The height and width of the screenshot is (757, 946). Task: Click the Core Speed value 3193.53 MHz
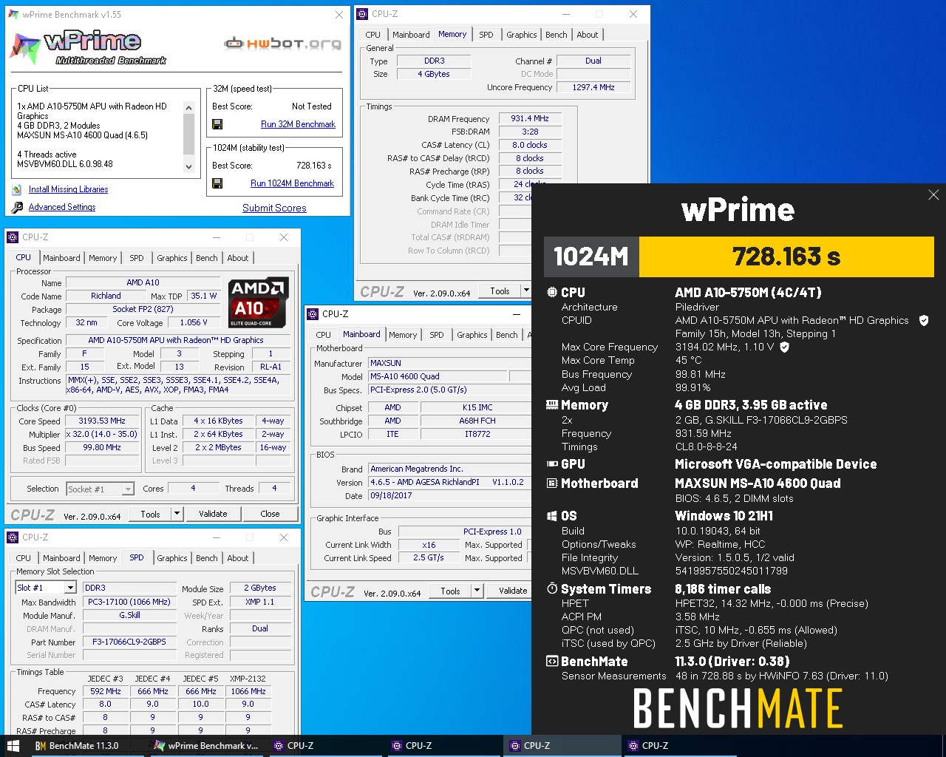(x=102, y=421)
